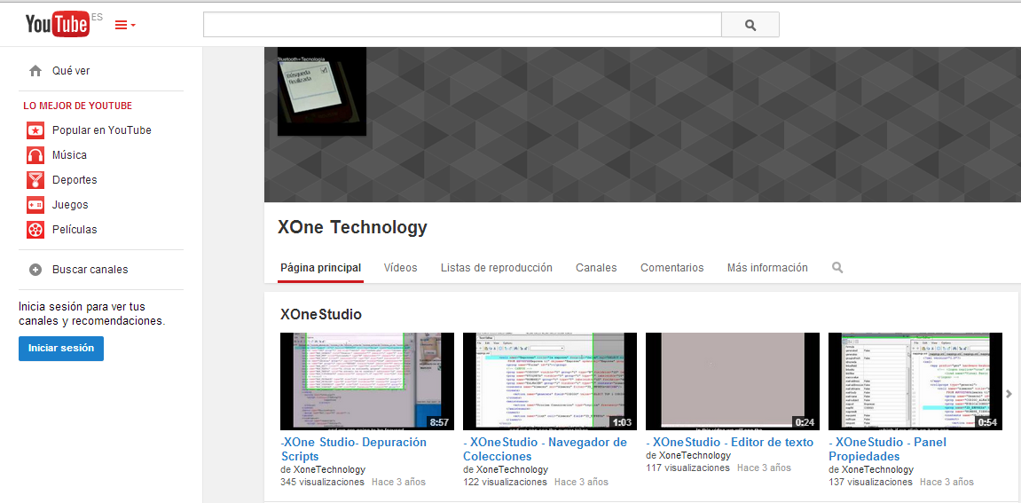1021x503 pixels.
Task: Click the Música headphones icon
Action: pyautogui.click(x=35, y=155)
